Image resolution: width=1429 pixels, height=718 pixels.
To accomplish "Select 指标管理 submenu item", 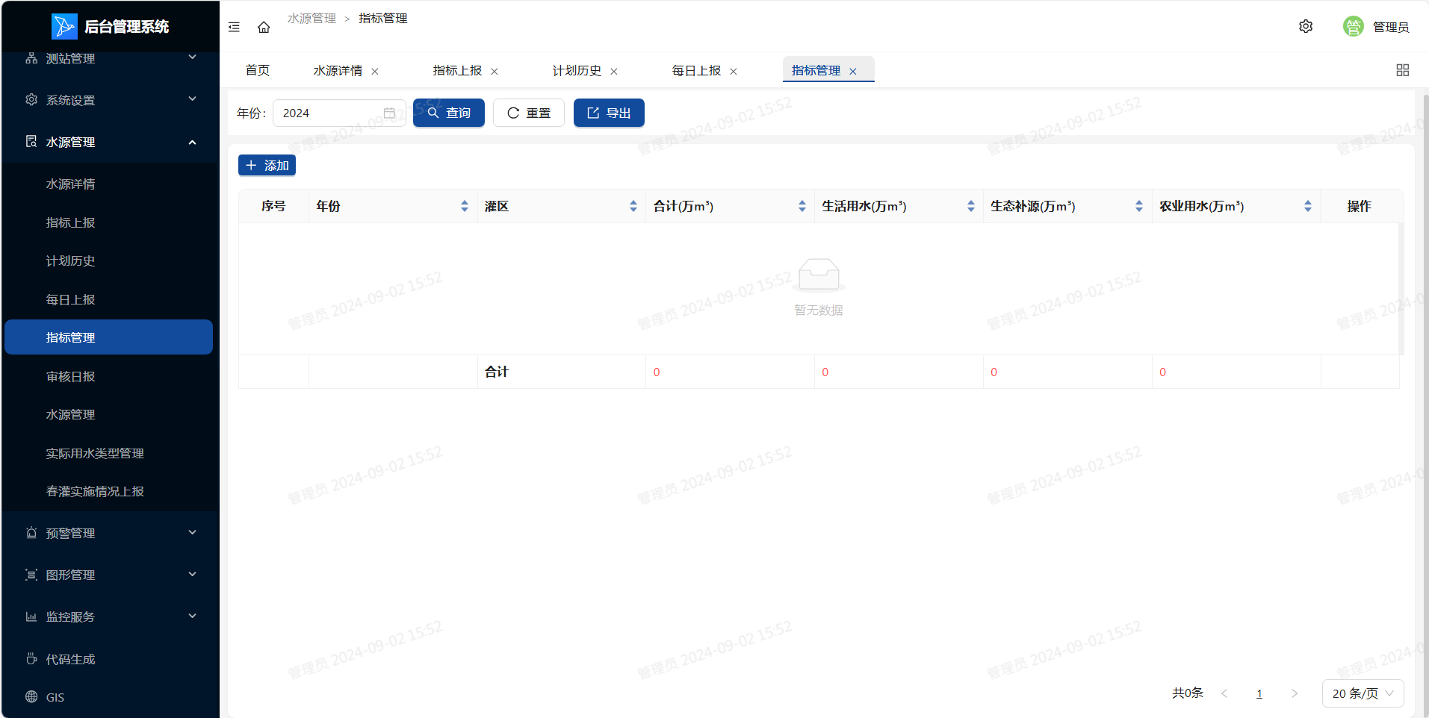I will (x=109, y=337).
